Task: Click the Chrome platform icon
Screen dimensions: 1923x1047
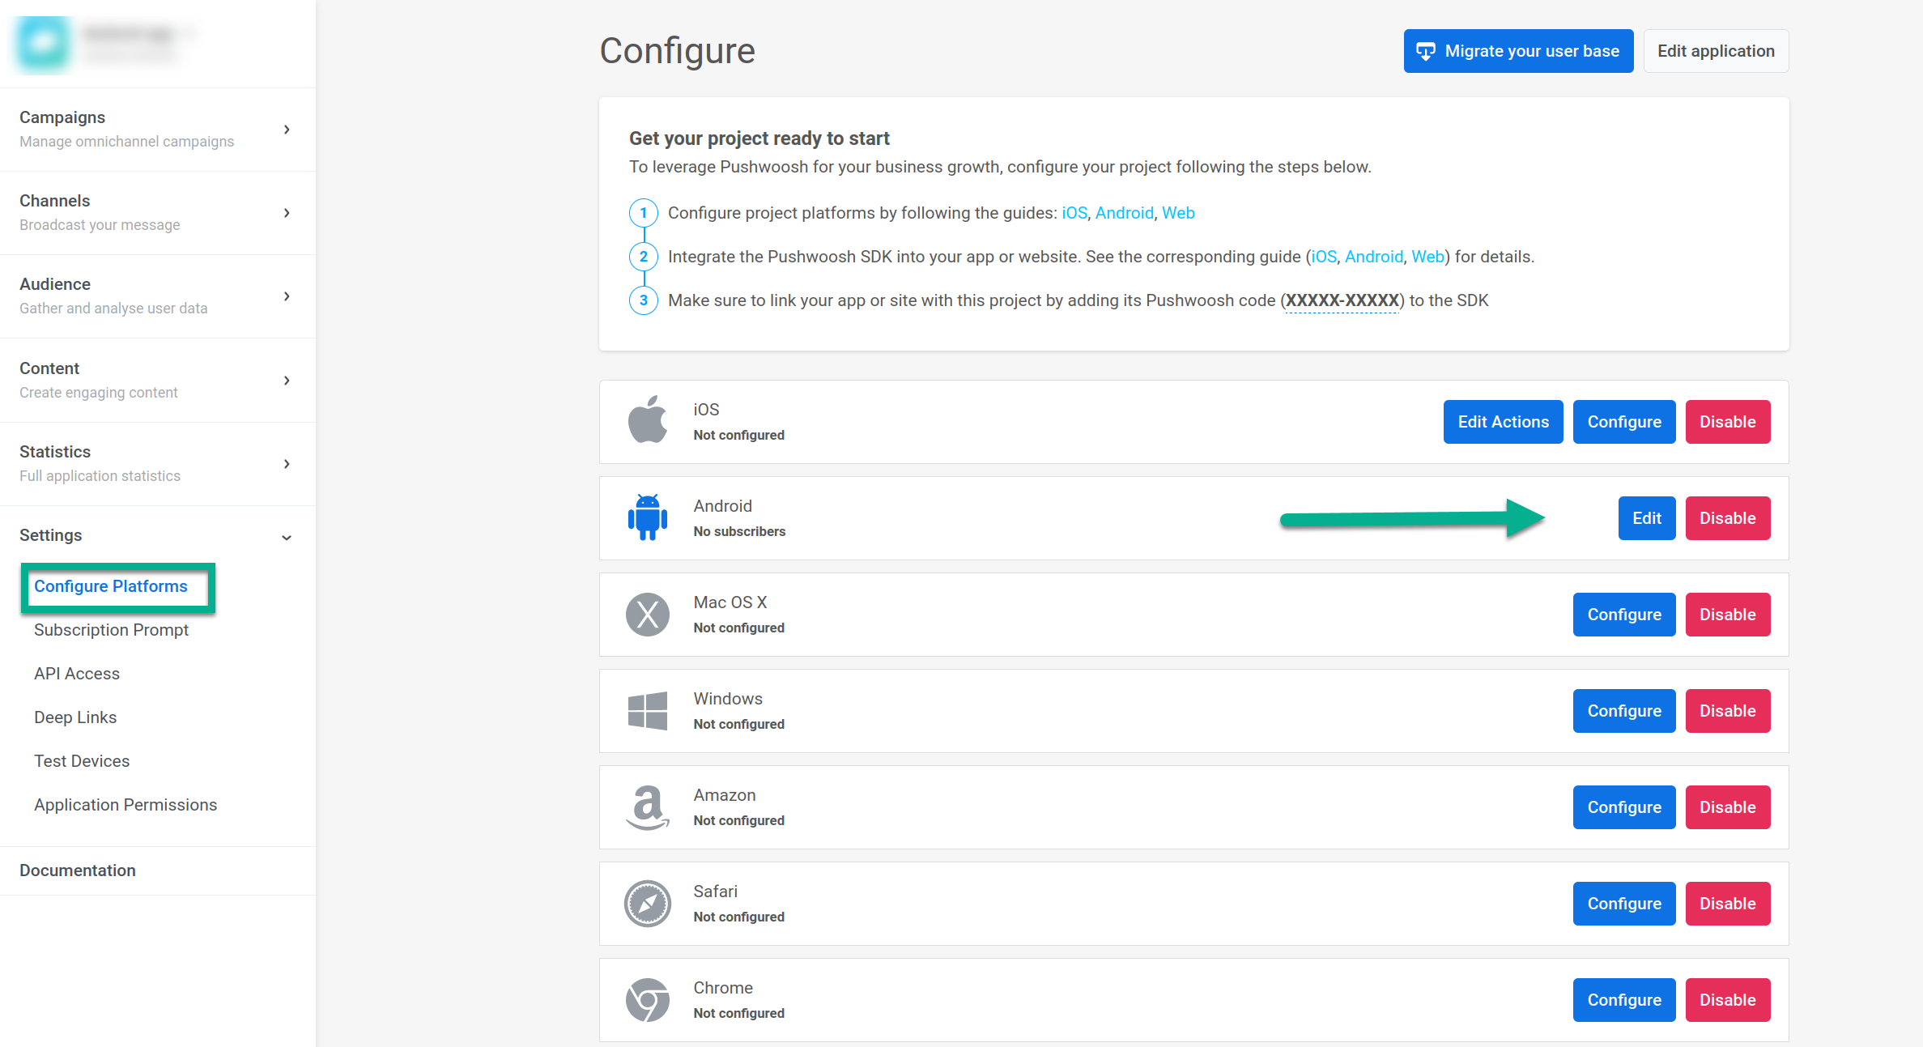Action: click(647, 1000)
